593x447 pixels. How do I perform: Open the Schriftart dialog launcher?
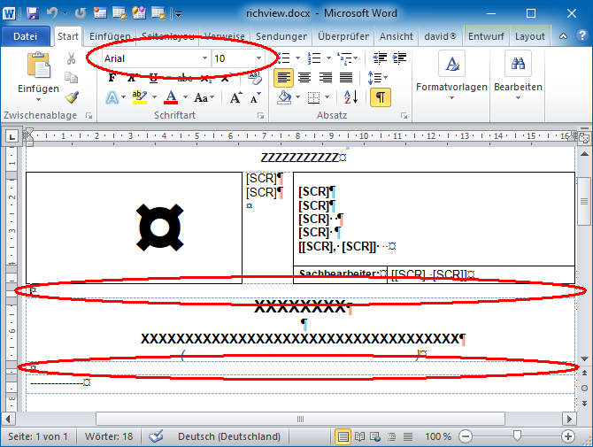coord(260,115)
